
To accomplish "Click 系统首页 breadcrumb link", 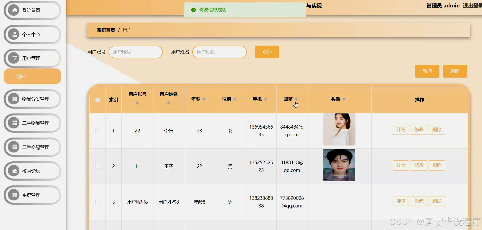I will [x=106, y=30].
